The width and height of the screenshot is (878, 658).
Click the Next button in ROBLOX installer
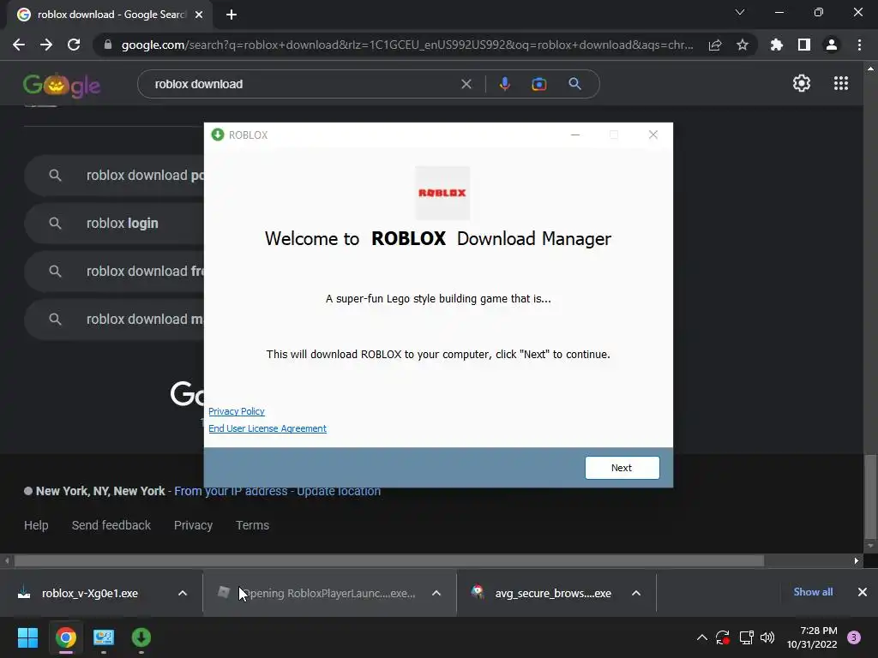(x=622, y=468)
